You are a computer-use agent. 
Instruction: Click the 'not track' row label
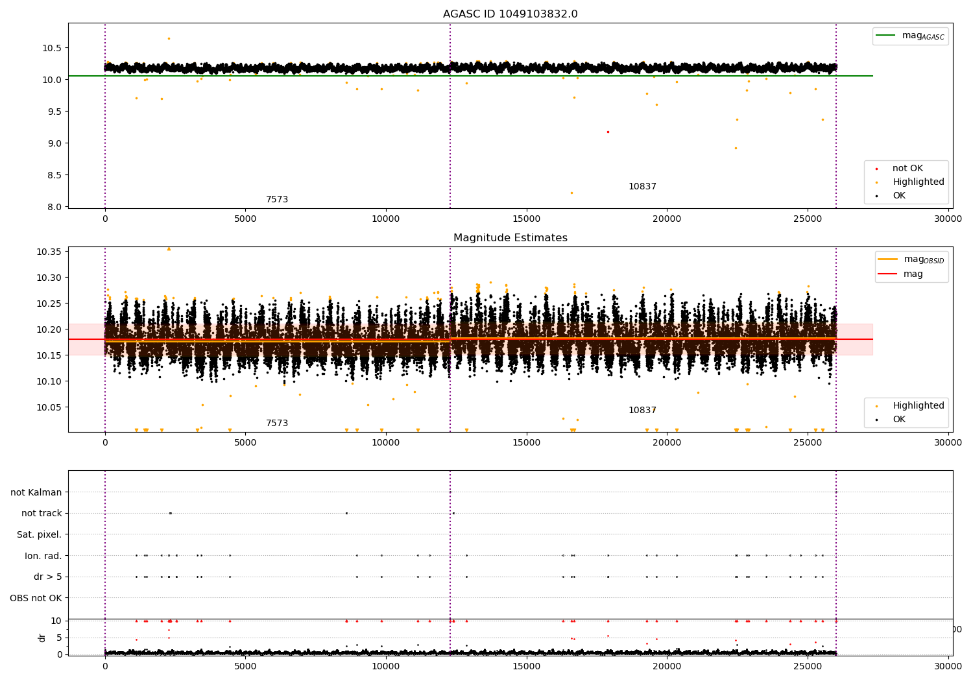pos(42,513)
